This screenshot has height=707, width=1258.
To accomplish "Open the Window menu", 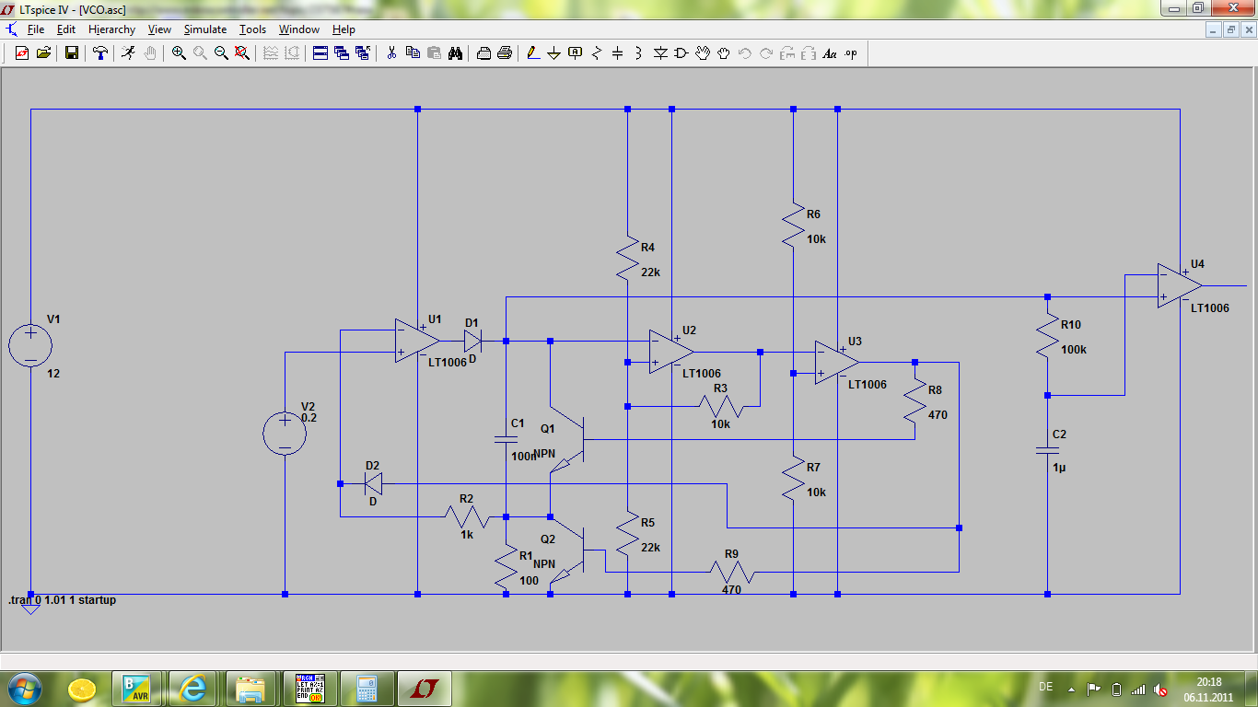I will point(299,29).
